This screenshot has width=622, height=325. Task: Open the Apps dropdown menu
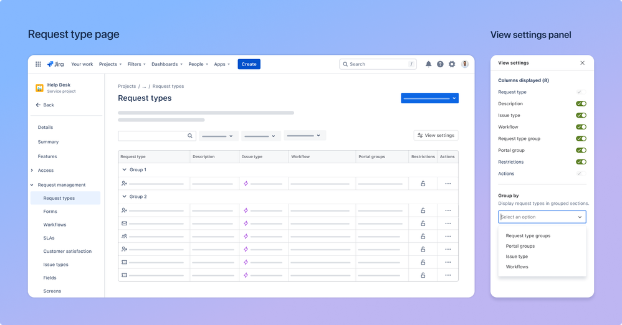pyautogui.click(x=222, y=64)
